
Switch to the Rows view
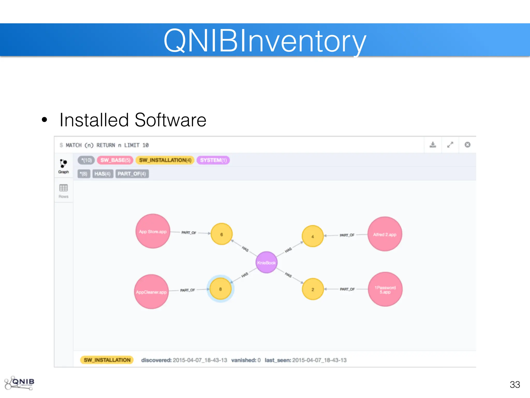(63, 191)
